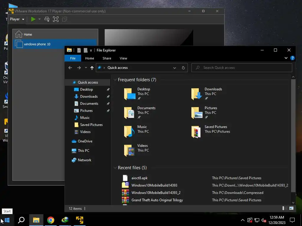Click the Properties quick access toolbar icon

point(79,50)
